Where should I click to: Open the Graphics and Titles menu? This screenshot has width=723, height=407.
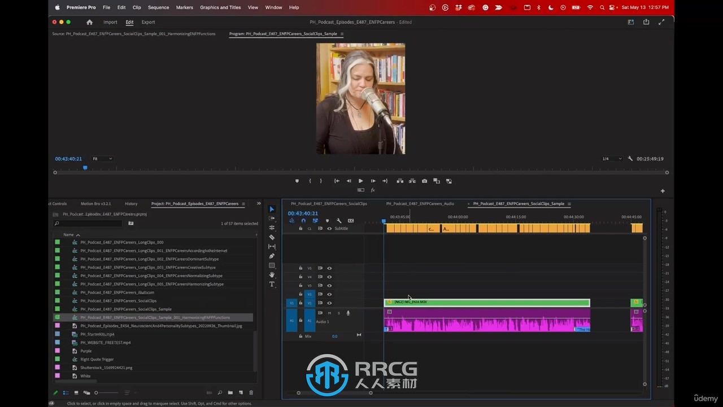(220, 7)
